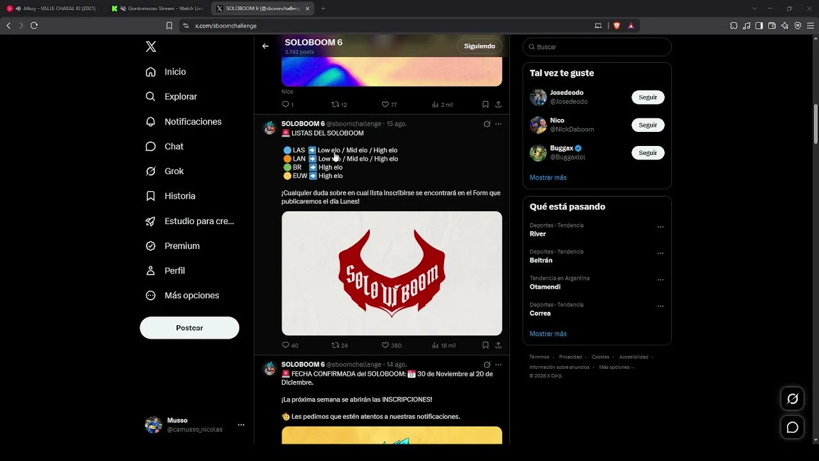Image resolution: width=819 pixels, height=461 pixels.
Task: Click Mostrar más under Qué está pasando
Action: [548, 334]
